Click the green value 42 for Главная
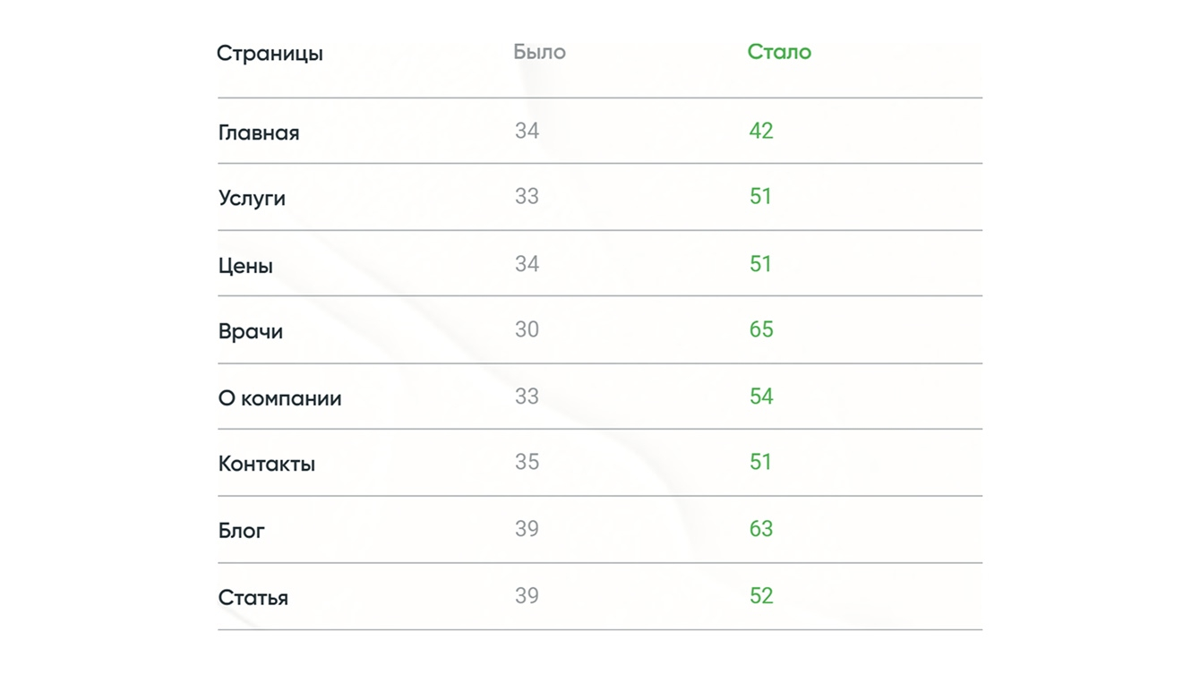 761,131
